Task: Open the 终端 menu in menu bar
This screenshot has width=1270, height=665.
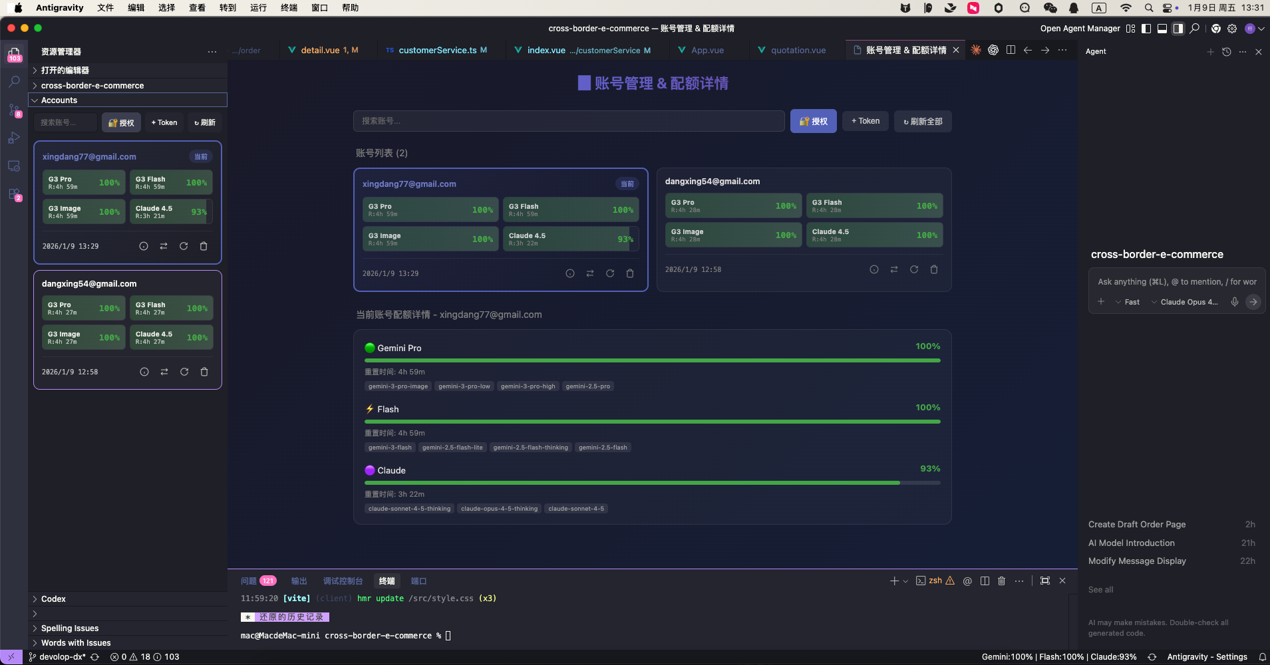Action: (289, 8)
